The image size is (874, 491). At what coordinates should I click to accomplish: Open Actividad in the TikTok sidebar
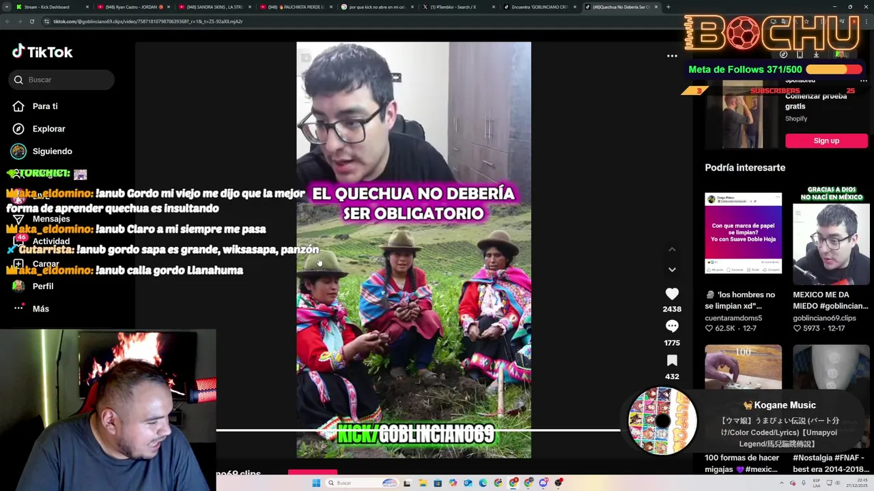tap(51, 241)
